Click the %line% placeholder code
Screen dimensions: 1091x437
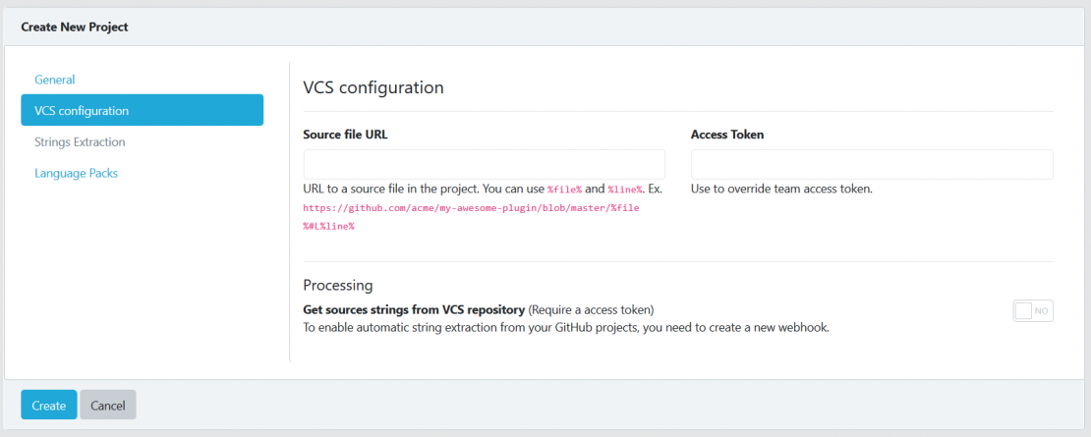point(625,189)
